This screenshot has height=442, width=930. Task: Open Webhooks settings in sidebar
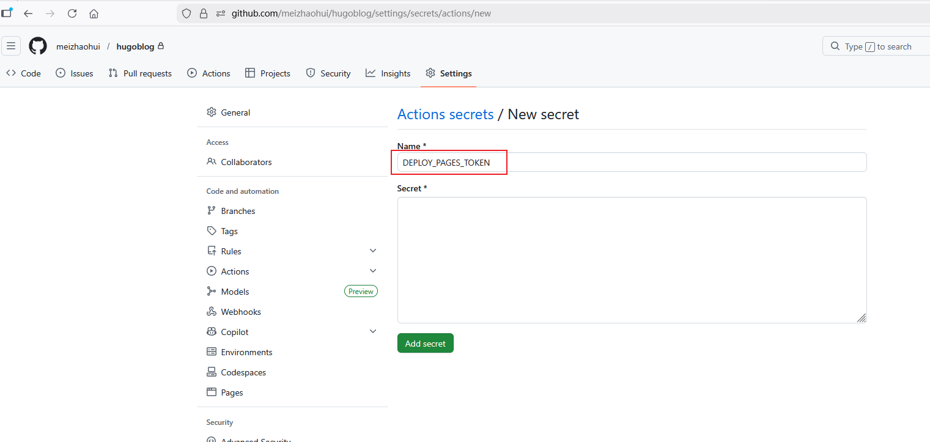pyautogui.click(x=240, y=312)
